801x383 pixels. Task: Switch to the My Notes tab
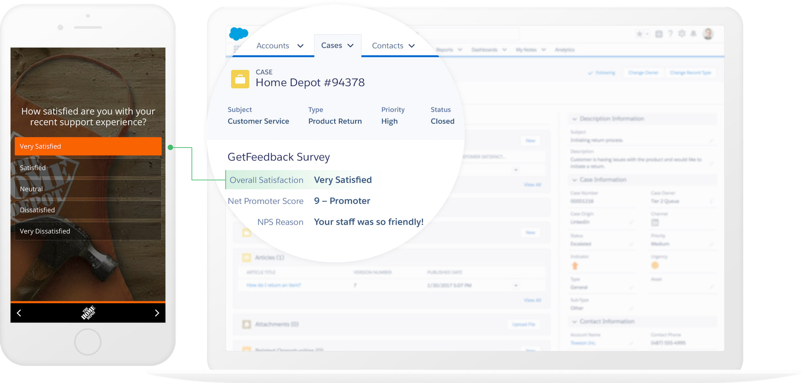[526, 50]
